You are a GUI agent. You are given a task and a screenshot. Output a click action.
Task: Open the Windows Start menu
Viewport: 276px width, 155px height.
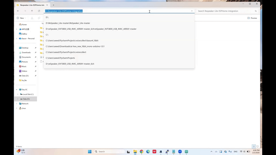coord(89,152)
